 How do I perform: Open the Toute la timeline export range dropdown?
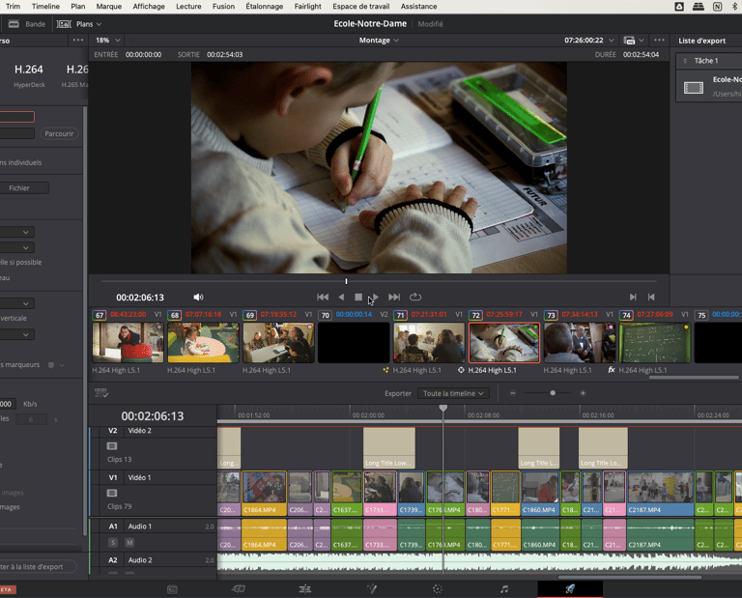coord(453,393)
